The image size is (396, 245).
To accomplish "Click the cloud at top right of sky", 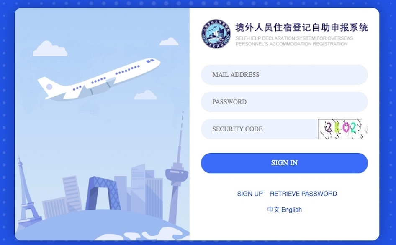I will click(169, 42).
